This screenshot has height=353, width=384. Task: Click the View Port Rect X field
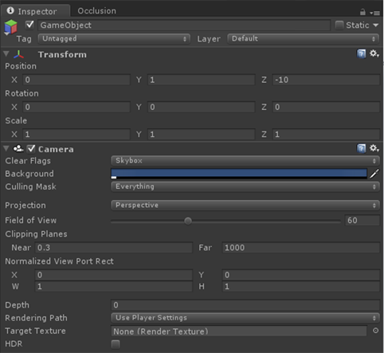113,275
